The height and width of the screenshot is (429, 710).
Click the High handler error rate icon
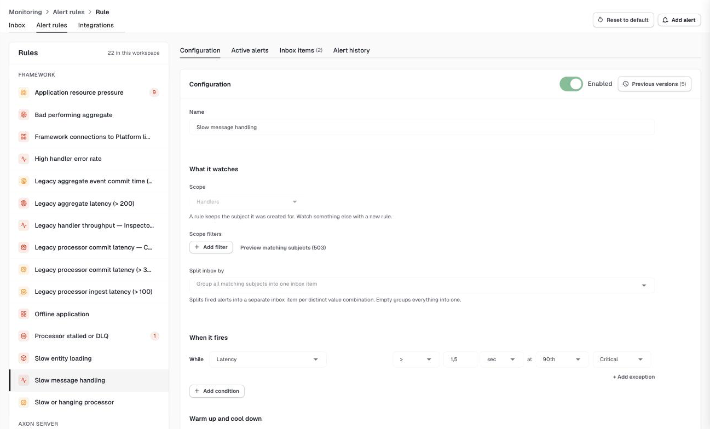point(24,159)
